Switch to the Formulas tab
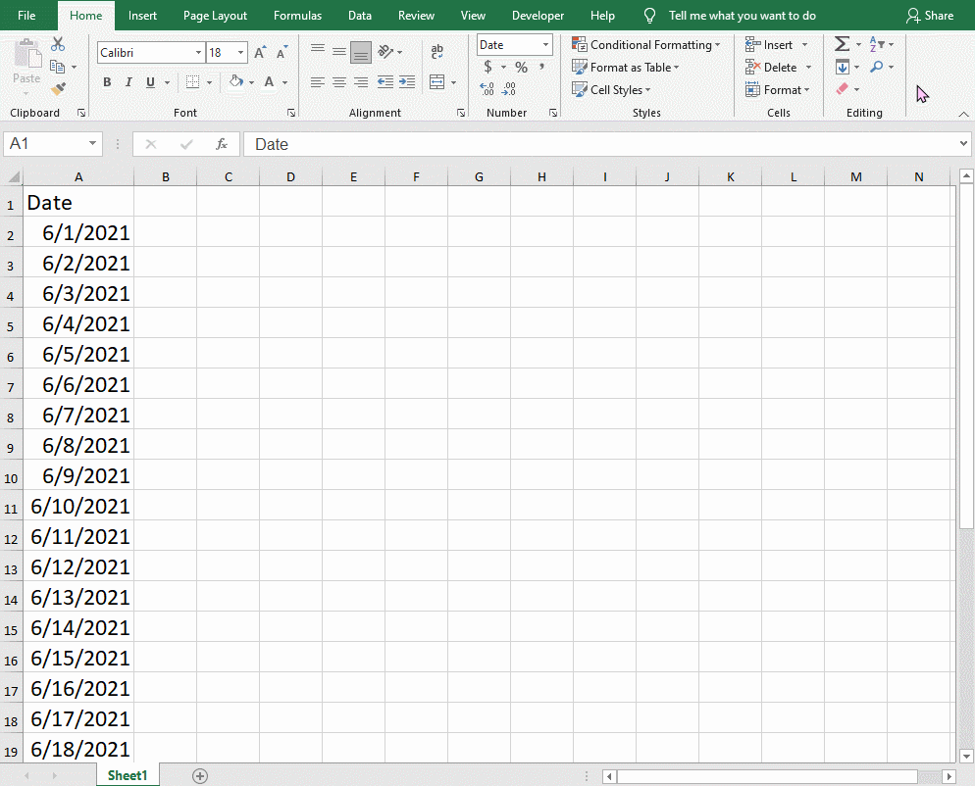 (298, 16)
